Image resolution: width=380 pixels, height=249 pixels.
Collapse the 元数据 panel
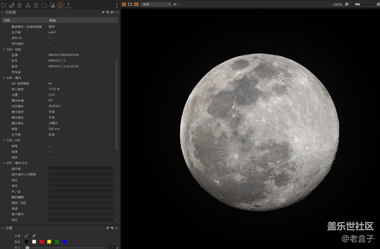tap(2, 12)
